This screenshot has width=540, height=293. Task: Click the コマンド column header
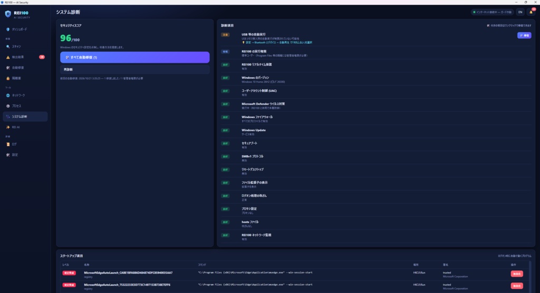(x=202, y=264)
